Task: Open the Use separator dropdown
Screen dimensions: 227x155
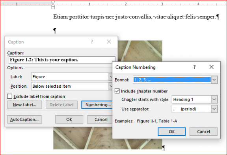Action: pos(214,109)
